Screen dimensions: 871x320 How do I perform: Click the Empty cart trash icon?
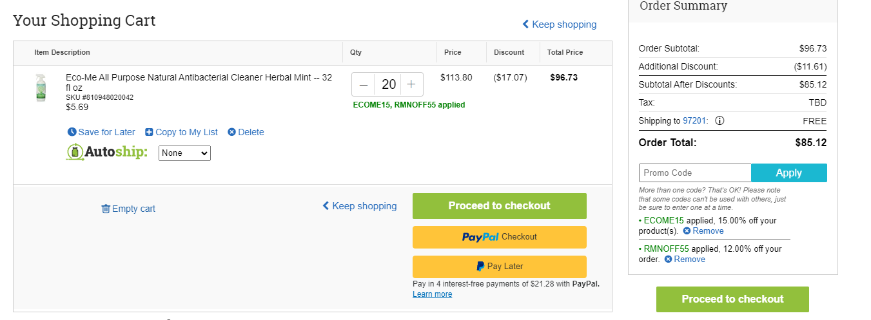click(106, 209)
